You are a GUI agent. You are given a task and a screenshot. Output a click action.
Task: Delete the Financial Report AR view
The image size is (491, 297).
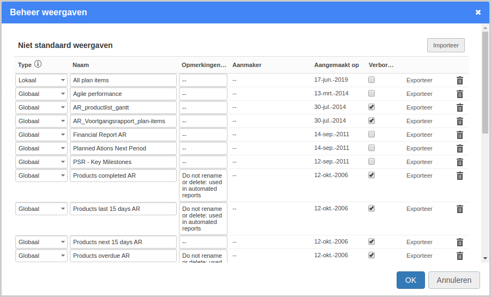(460, 135)
